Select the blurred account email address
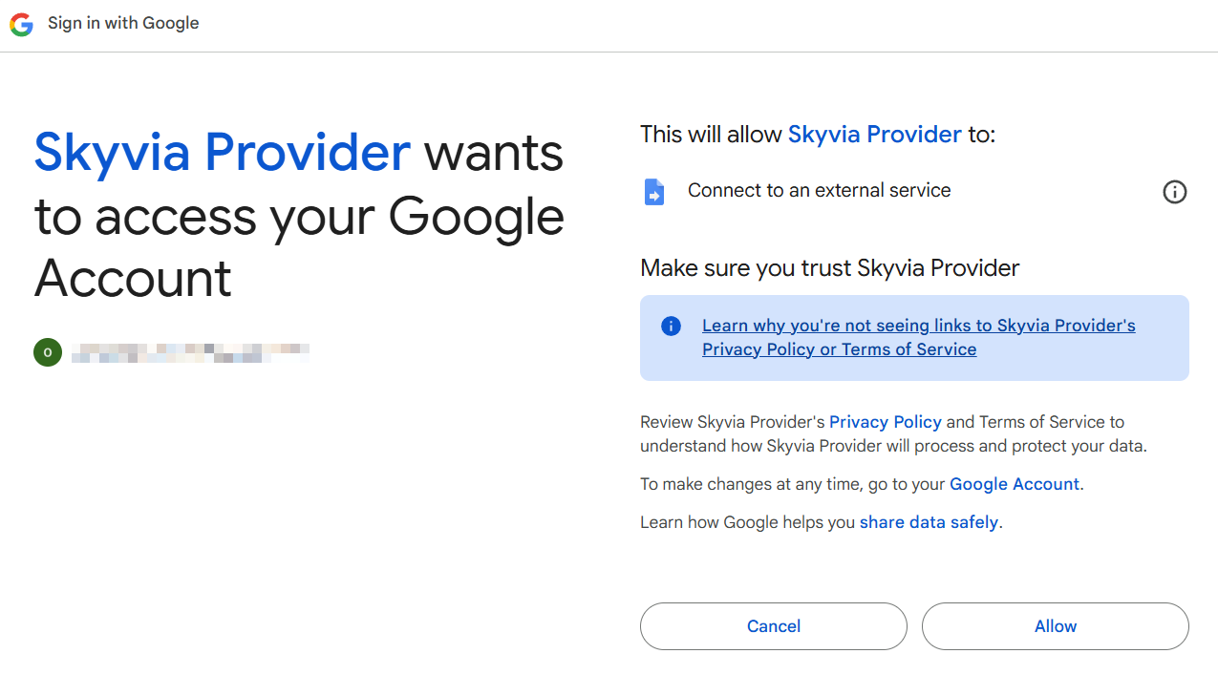Image resolution: width=1218 pixels, height=675 pixels. [190, 352]
